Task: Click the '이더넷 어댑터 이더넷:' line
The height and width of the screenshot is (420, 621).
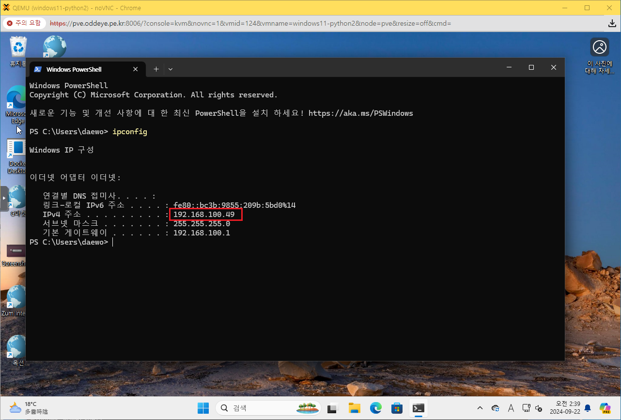Action: coord(75,178)
